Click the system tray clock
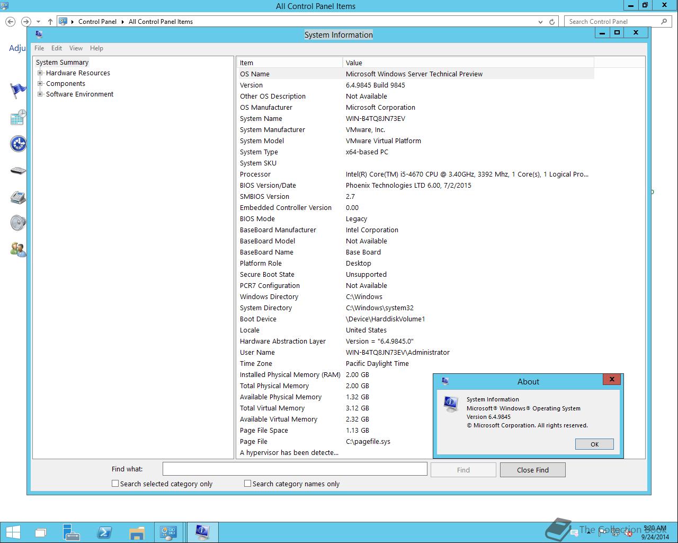Image resolution: width=678 pixels, height=543 pixels. 655,532
